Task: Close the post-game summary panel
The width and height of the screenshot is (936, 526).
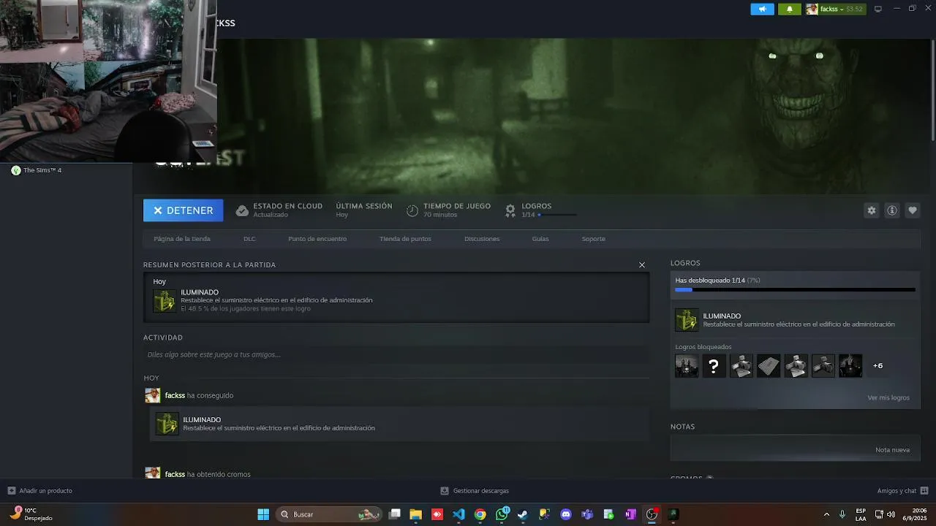Action: 642,265
